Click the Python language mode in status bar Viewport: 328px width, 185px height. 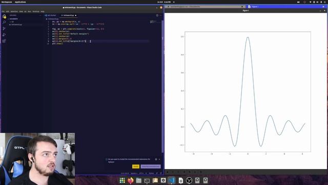[152, 173]
